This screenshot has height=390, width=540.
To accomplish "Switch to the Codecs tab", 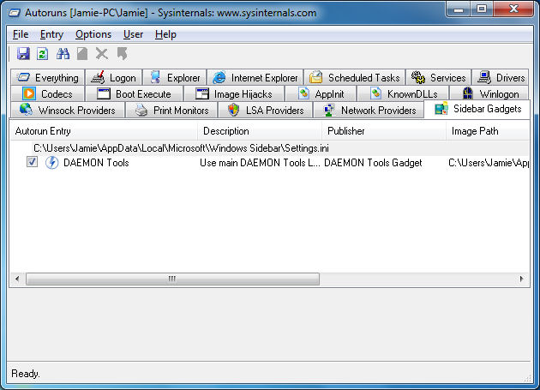I will point(47,93).
